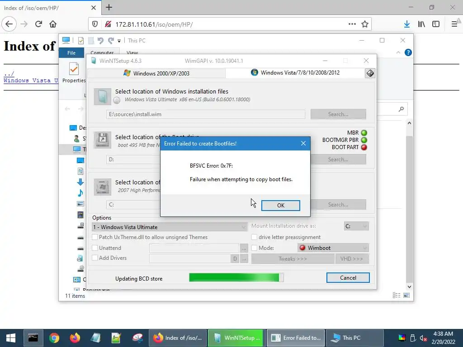Toggle the Firefox sidebar icon
The width and height of the screenshot is (463, 347).
click(436, 24)
